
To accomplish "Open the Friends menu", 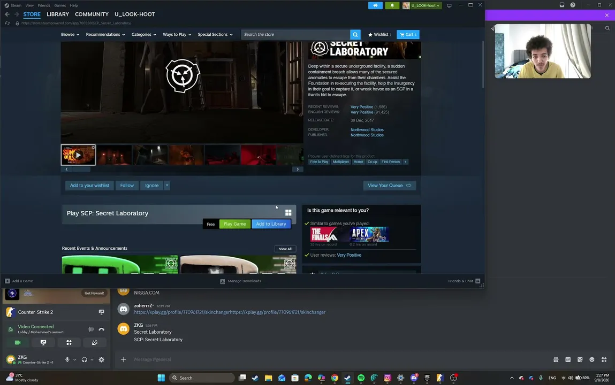I will [44, 5].
